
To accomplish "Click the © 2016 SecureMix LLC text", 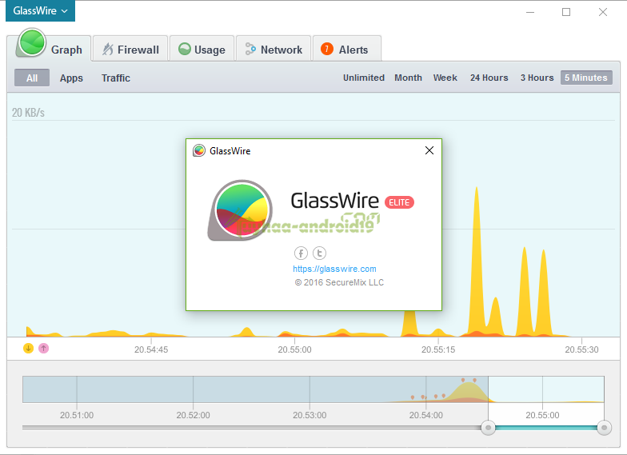I will pyautogui.click(x=339, y=282).
